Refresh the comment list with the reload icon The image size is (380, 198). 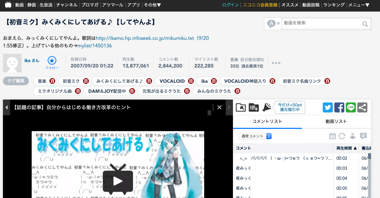pos(342,136)
